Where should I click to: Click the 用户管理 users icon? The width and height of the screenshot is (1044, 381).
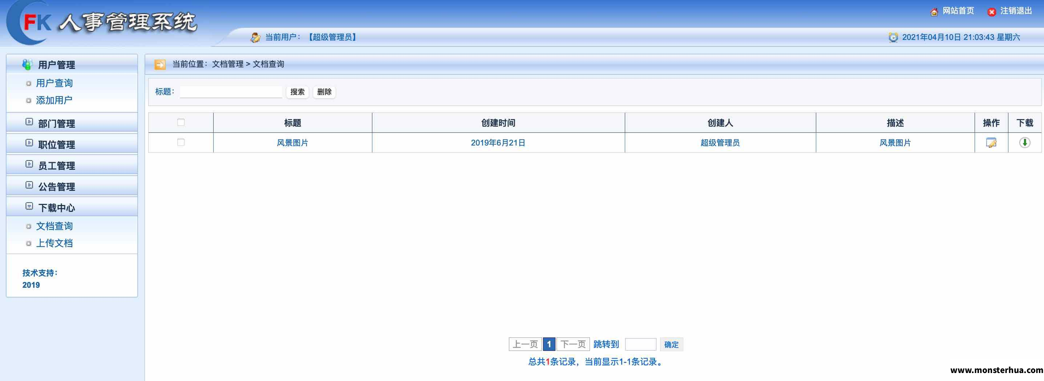tap(28, 64)
